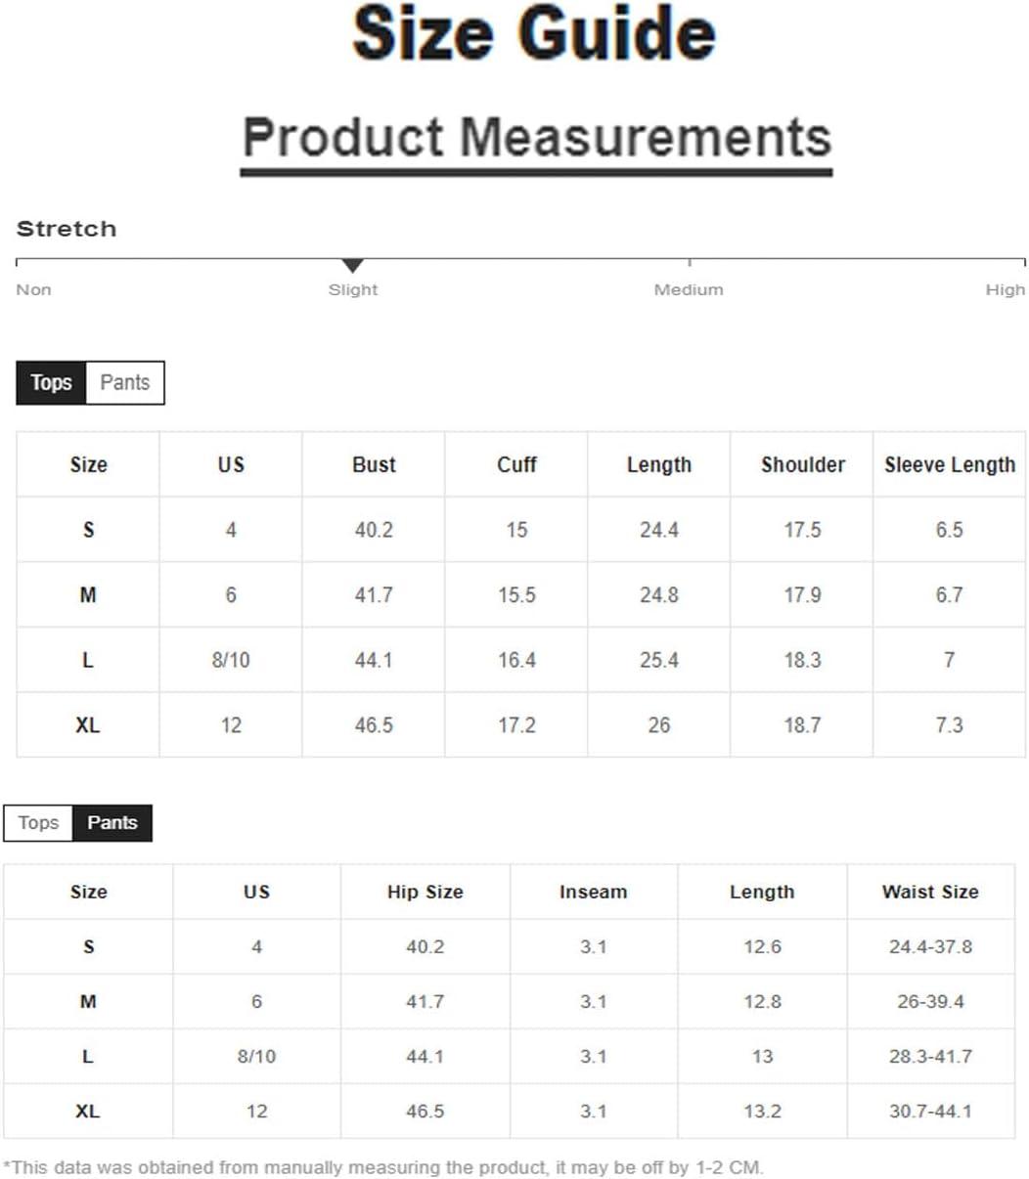Click the Sleeve Length column header

tap(949, 464)
